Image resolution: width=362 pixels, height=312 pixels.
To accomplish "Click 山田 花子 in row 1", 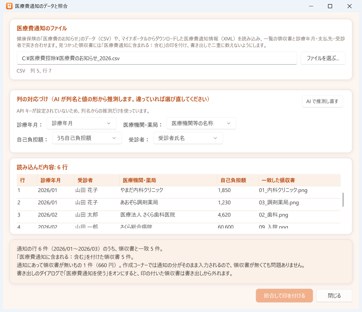I will click(86, 190).
